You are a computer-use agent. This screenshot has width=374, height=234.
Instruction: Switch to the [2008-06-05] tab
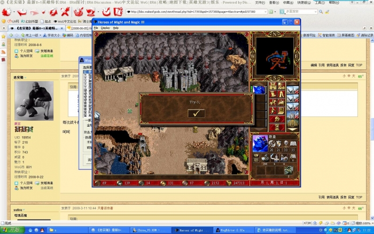[79, 28]
